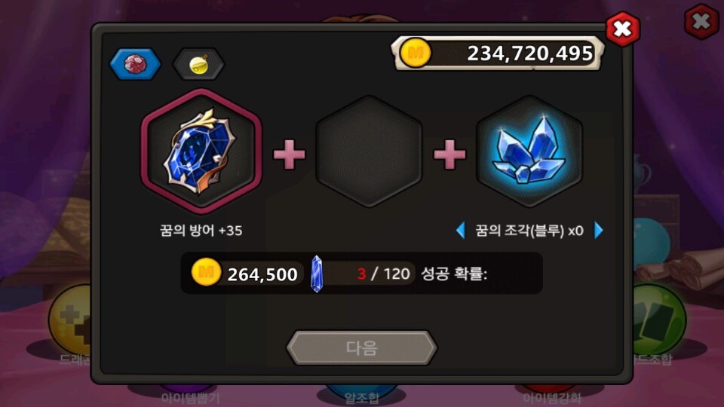Show next dream fragment with right arrow

(x=598, y=230)
